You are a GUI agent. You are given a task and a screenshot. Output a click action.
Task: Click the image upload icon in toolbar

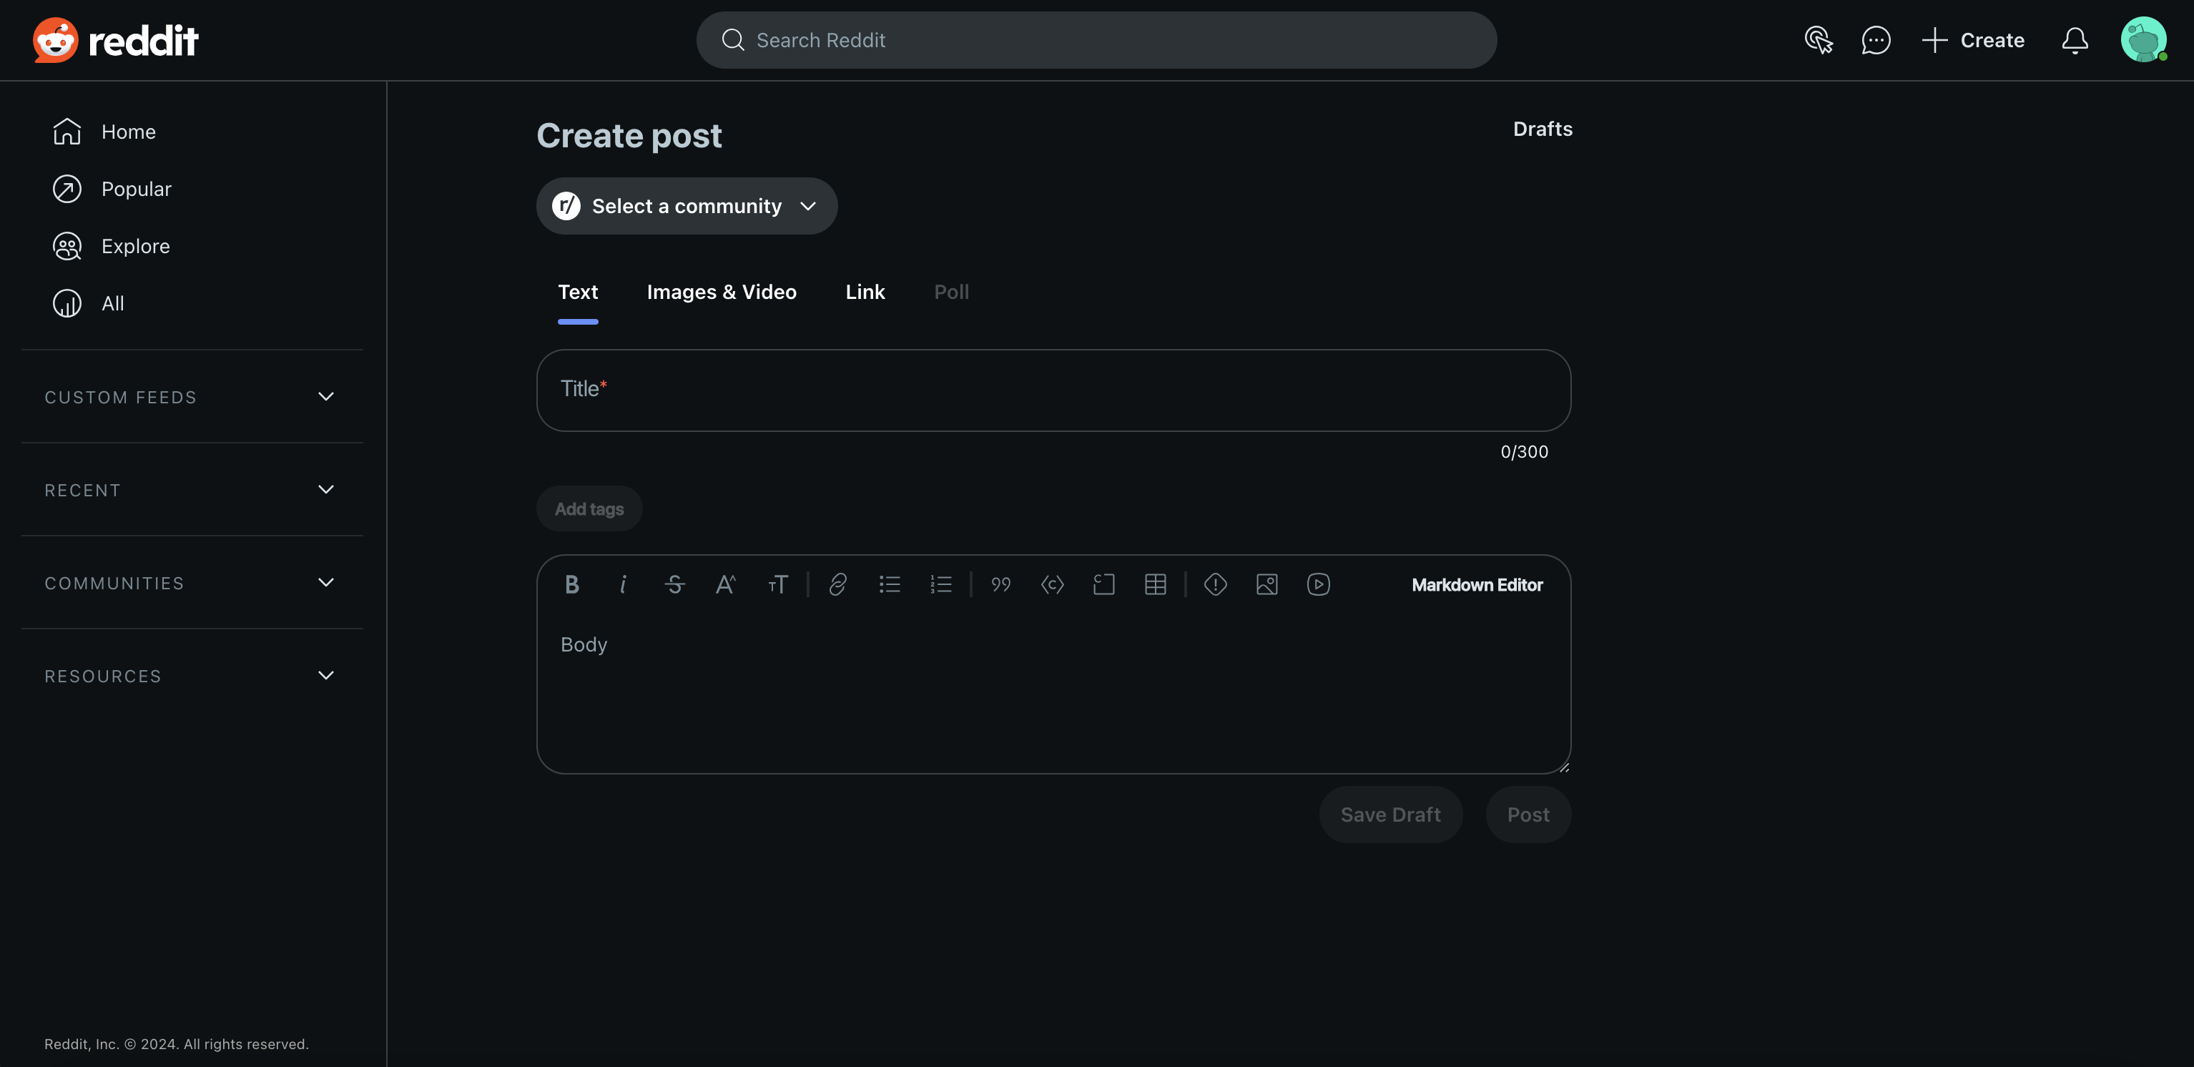tap(1266, 584)
